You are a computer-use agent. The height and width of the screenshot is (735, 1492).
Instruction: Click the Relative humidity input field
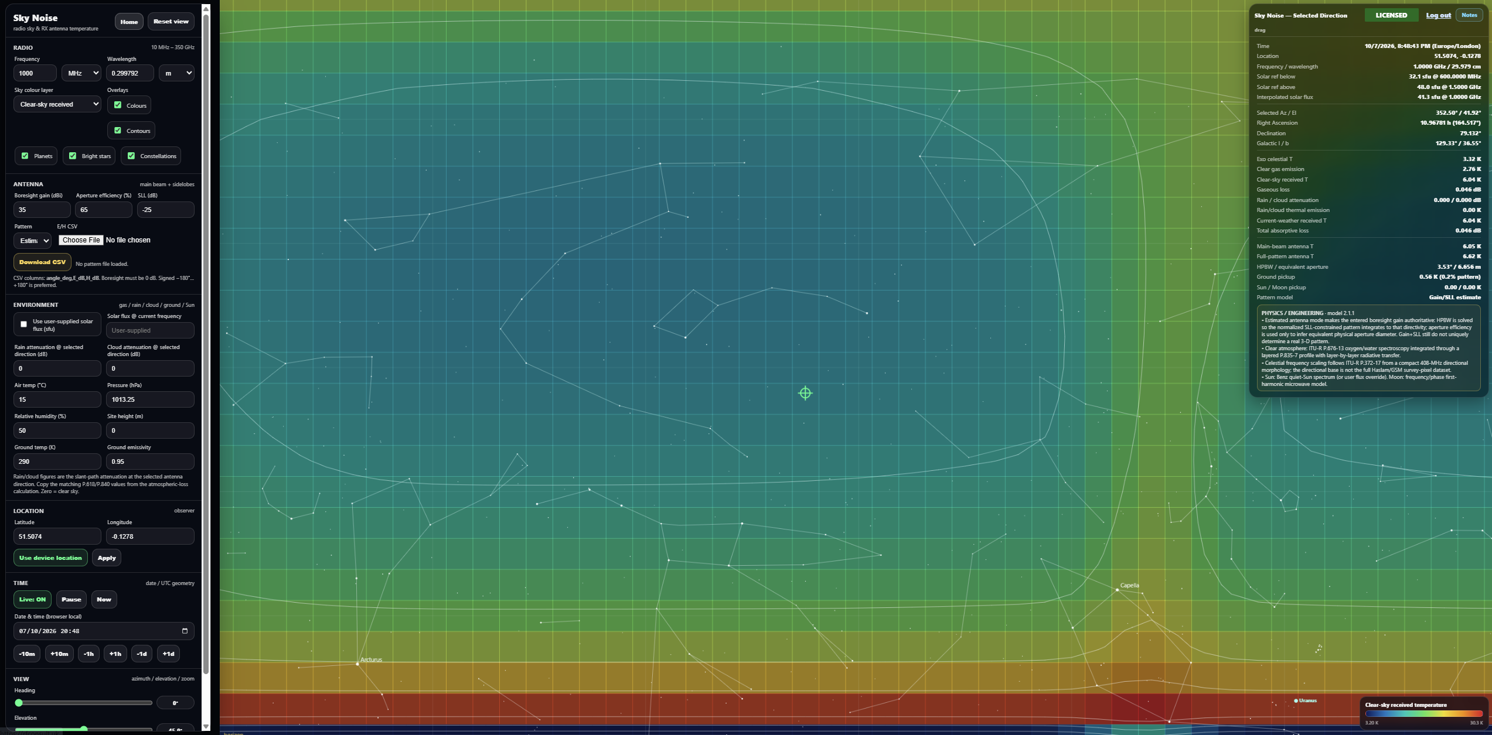coord(57,430)
